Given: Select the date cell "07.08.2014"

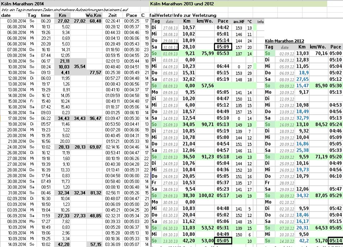Looking at the screenshot, I should coord(16,49).
